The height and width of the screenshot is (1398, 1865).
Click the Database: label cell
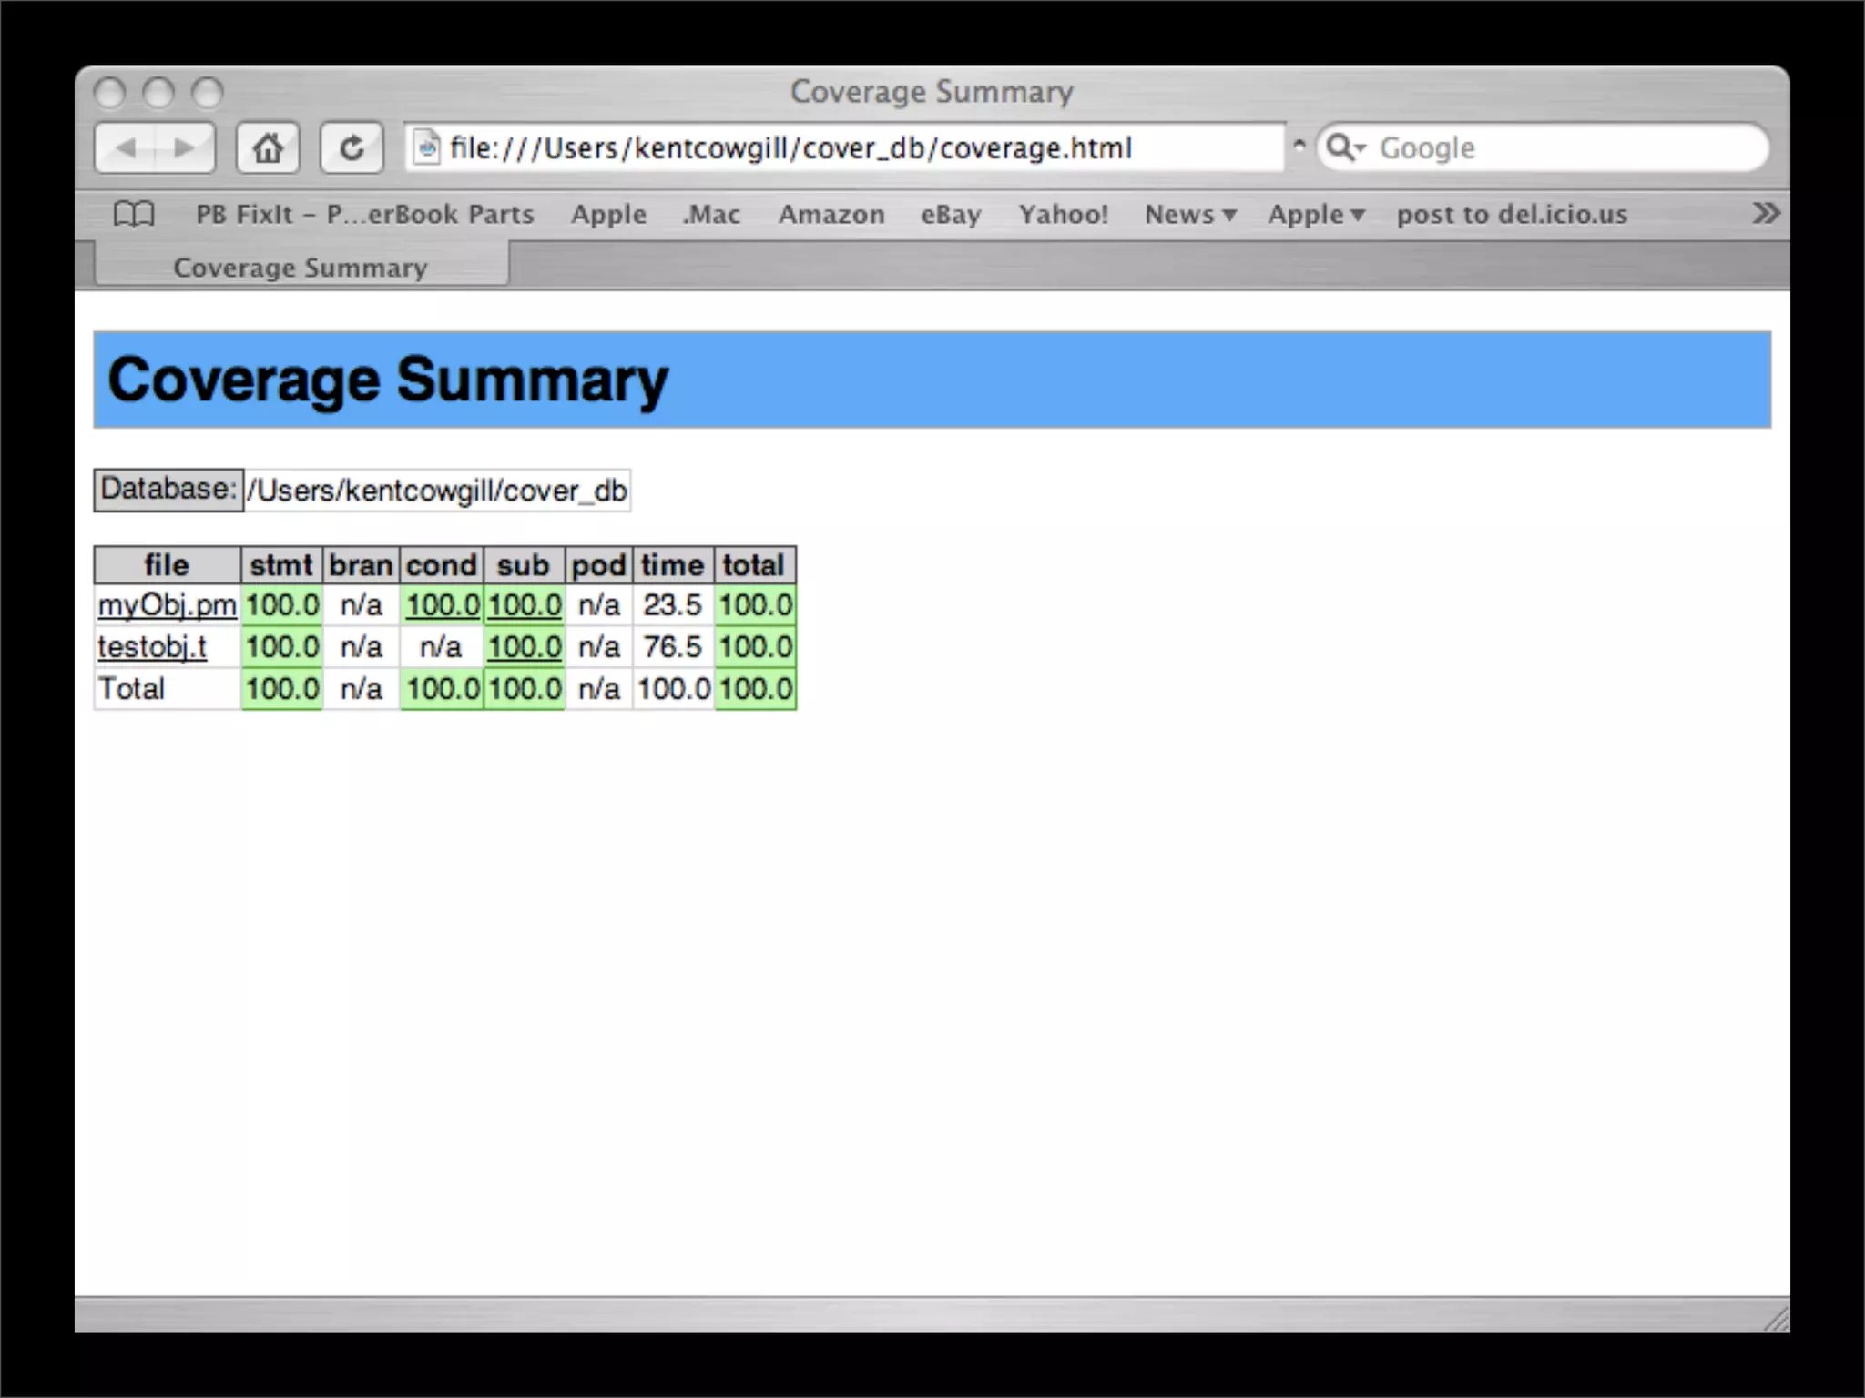pyautogui.click(x=168, y=490)
